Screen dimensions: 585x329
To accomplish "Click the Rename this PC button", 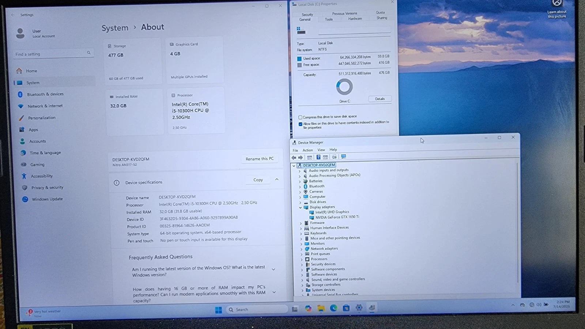I will click(259, 159).
